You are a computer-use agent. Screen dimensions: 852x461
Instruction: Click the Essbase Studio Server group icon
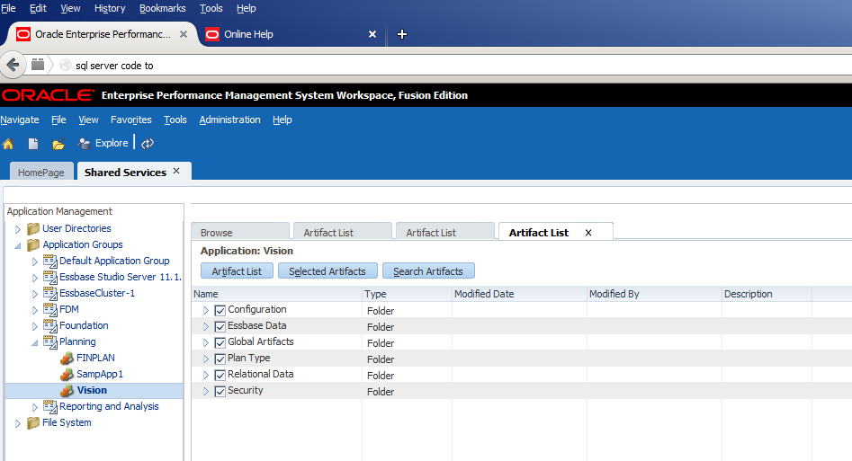[50, 278]
